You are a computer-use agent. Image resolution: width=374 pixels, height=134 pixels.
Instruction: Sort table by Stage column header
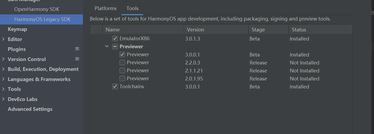click(269, 30)
